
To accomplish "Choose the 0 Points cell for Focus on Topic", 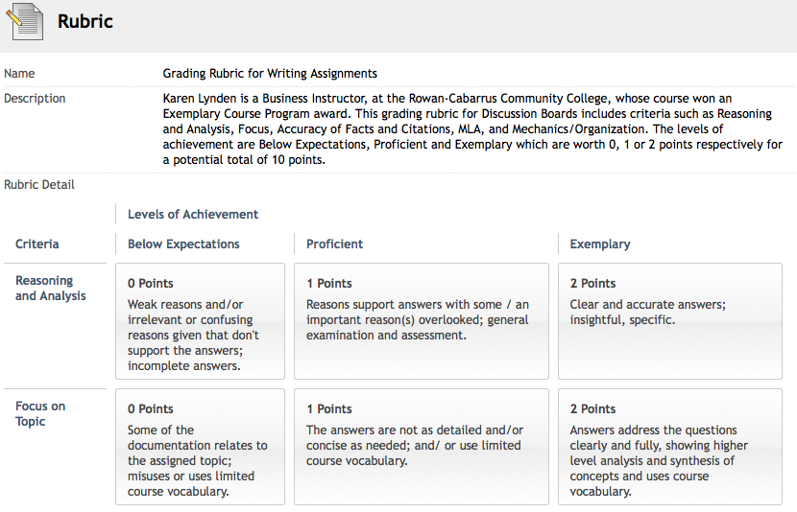I will 201,447.
